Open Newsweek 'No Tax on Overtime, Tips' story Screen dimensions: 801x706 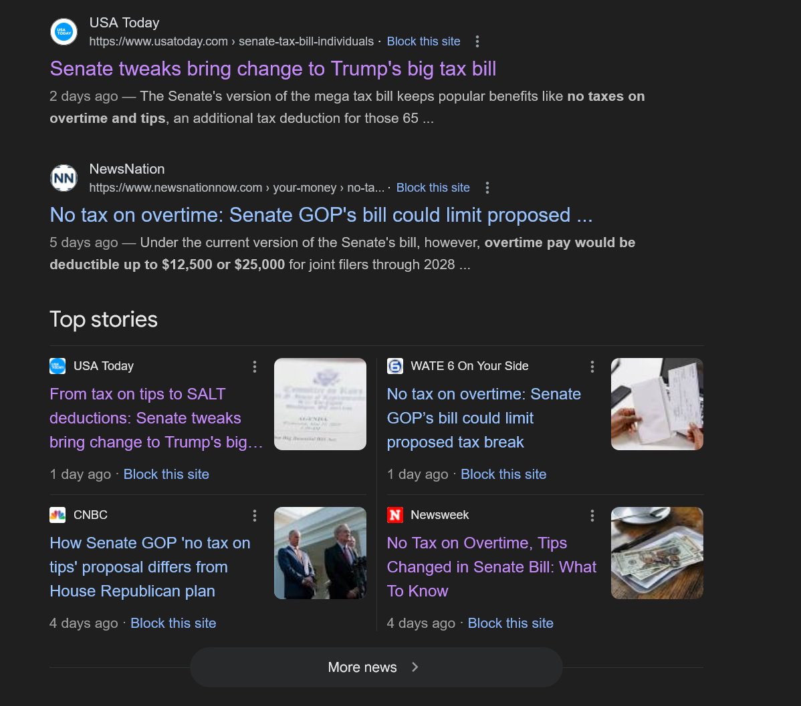(x=491, y=567)
